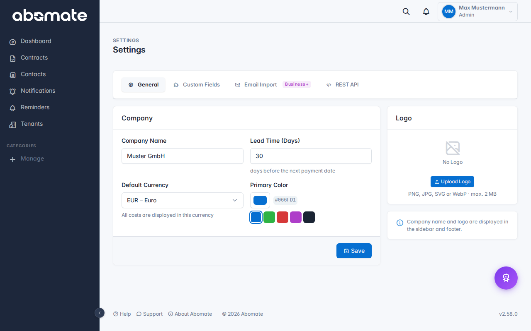Open the REST API tab
Viewport: 531px width, 331px height.
(x=342, y=84)
